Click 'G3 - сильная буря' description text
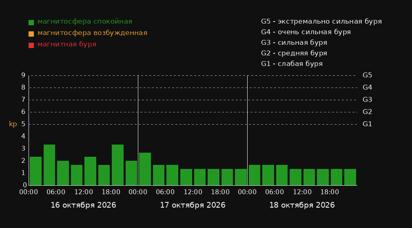 [294, 42]
